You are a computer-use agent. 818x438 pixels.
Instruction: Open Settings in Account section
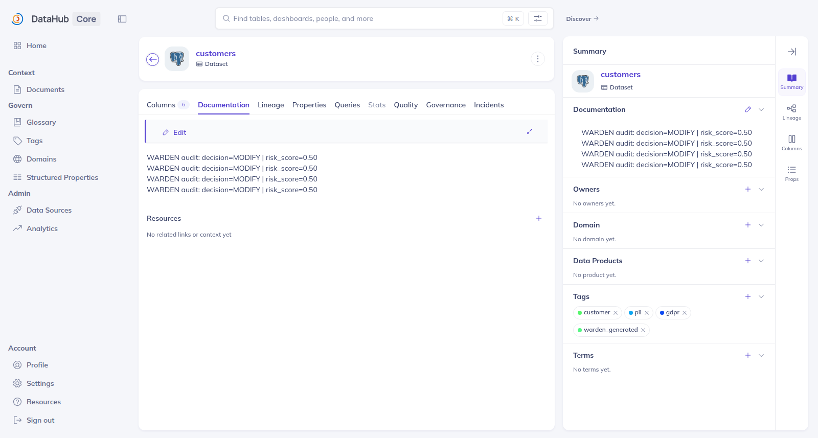pyautogui.click(x=40, y=383)
